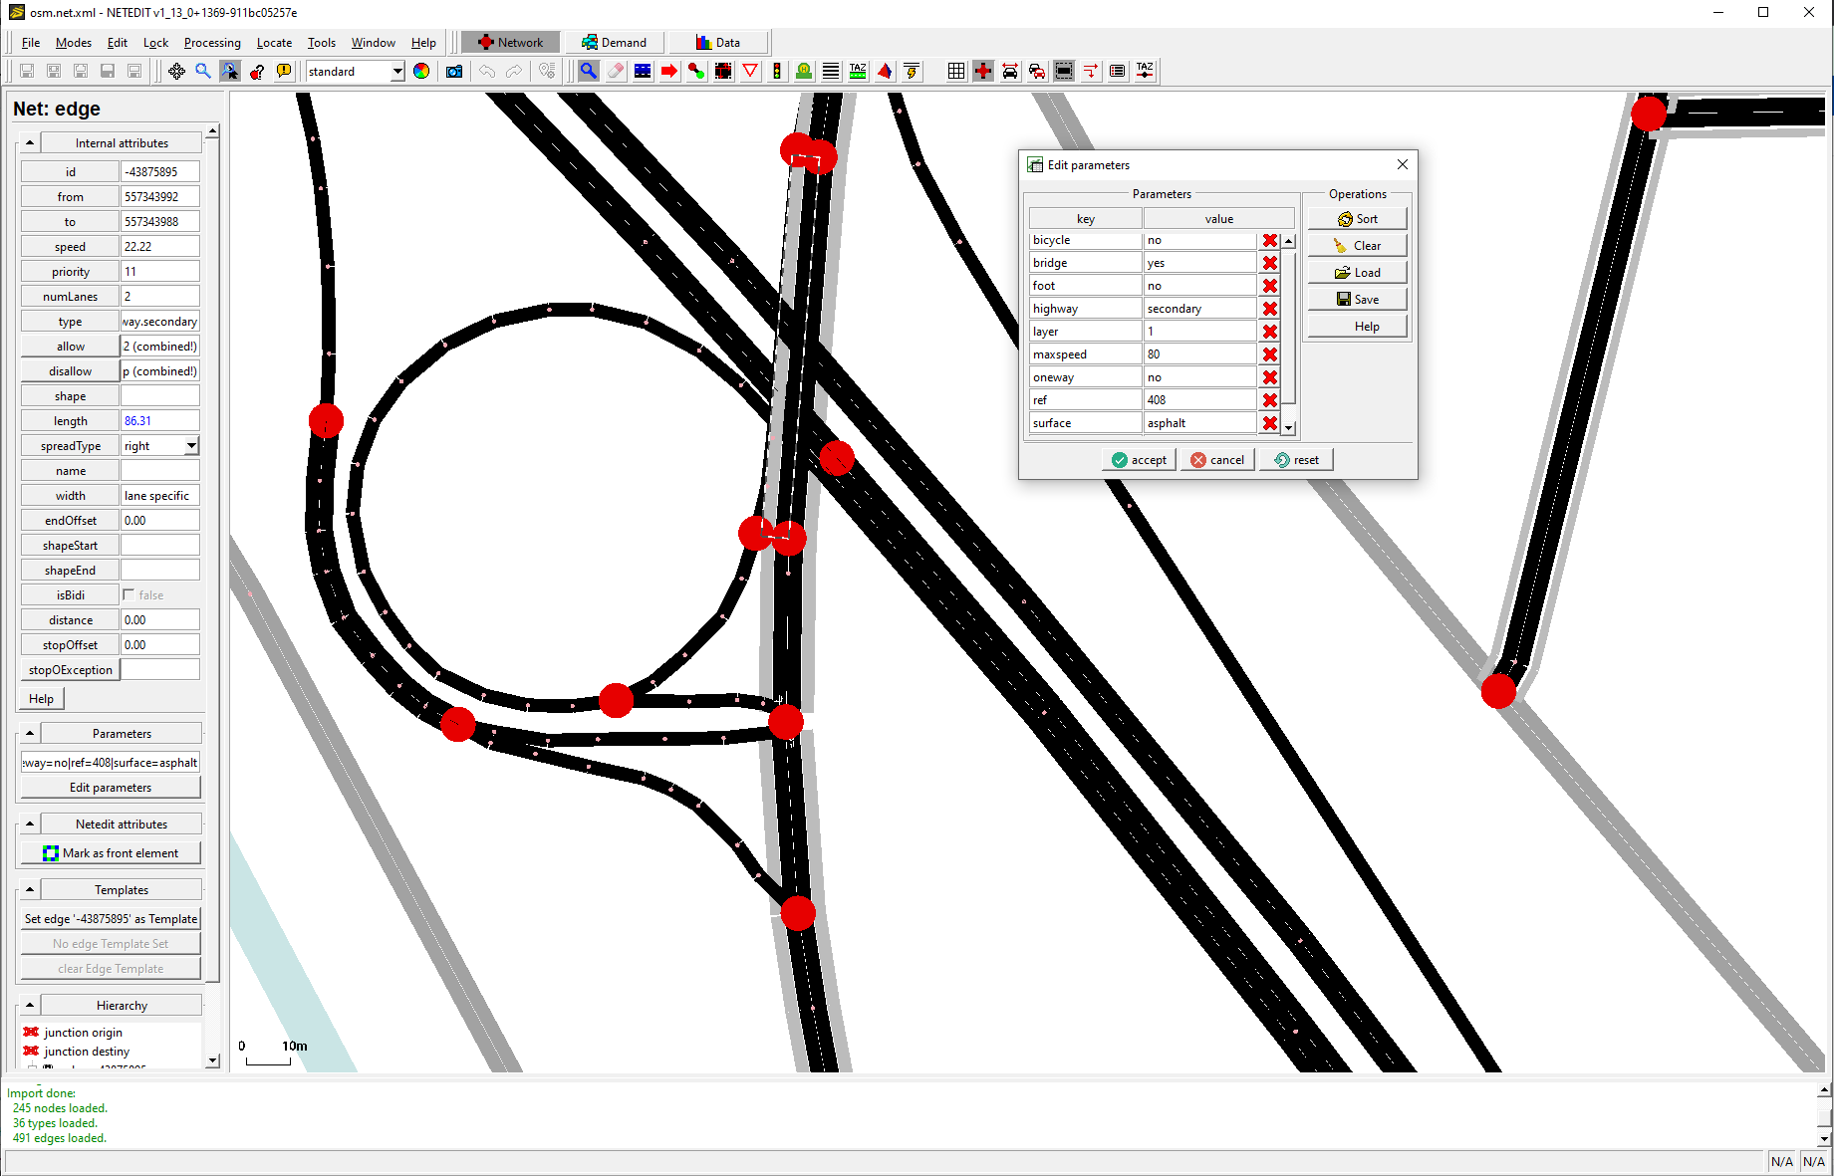Collapse the Internal attributes section
The image size is (1834, 1176).
[x=30, y=143]
